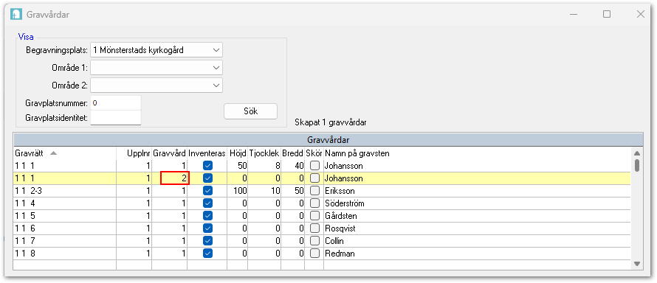Click the Namn på gravsten column header
Screen dimensions: 657x283
[477, 153]
